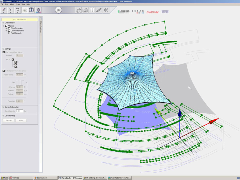
Task: Open the View menu
Action: point(23,4)
